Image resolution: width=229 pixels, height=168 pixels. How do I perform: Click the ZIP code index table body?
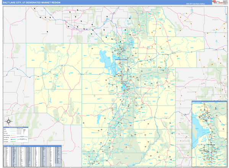[x=32, y=157]
